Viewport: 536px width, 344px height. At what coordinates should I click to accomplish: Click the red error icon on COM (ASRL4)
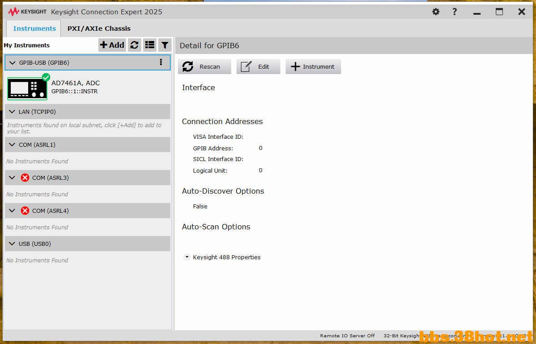(25, 211)
